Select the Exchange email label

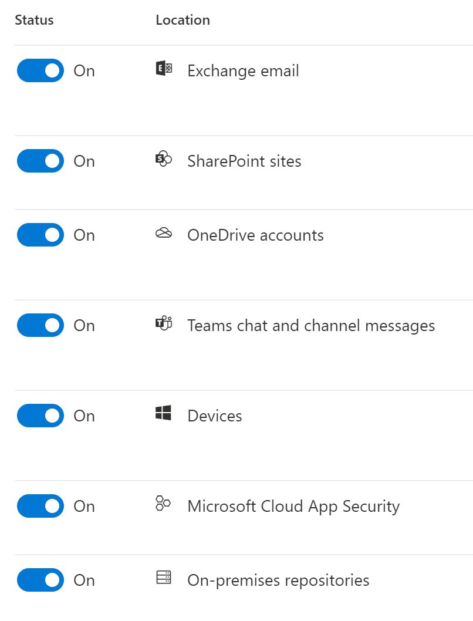243,71
